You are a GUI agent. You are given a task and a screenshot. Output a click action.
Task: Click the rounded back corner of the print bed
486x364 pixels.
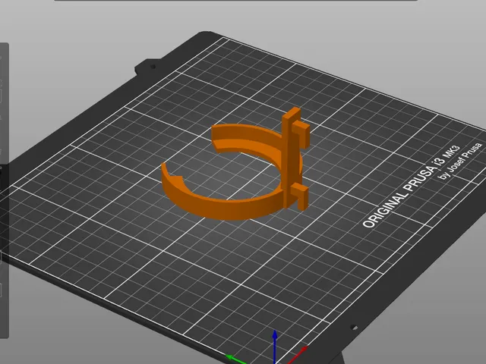click(x=206, y=33)
